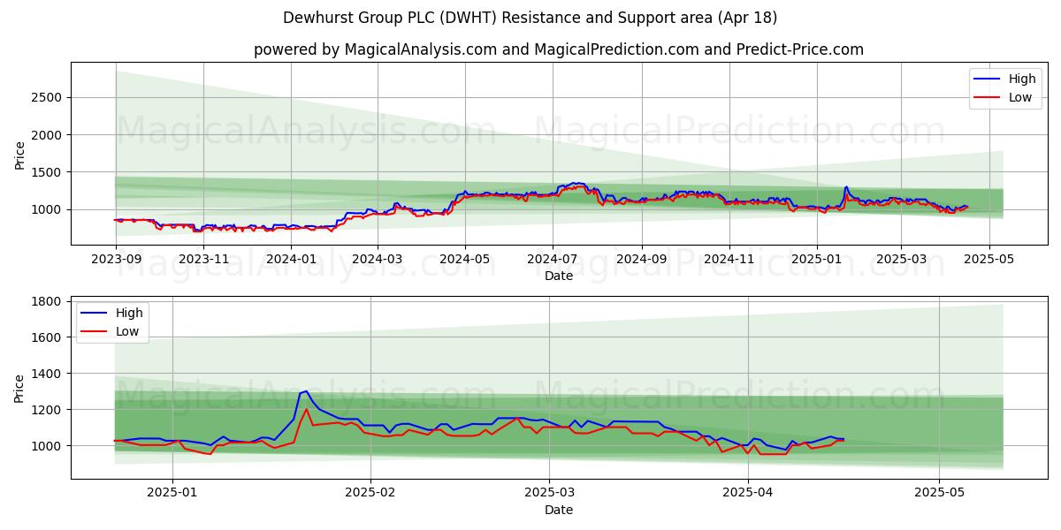This screenshot has width=1061, height=530.
Task: Click the bottom chart '1800' price tick
Action: (48, 301)
